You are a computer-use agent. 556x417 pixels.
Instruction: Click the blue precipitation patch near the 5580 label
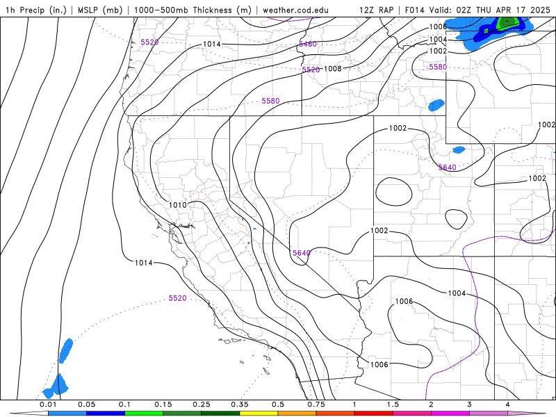[x=436, y=106]
